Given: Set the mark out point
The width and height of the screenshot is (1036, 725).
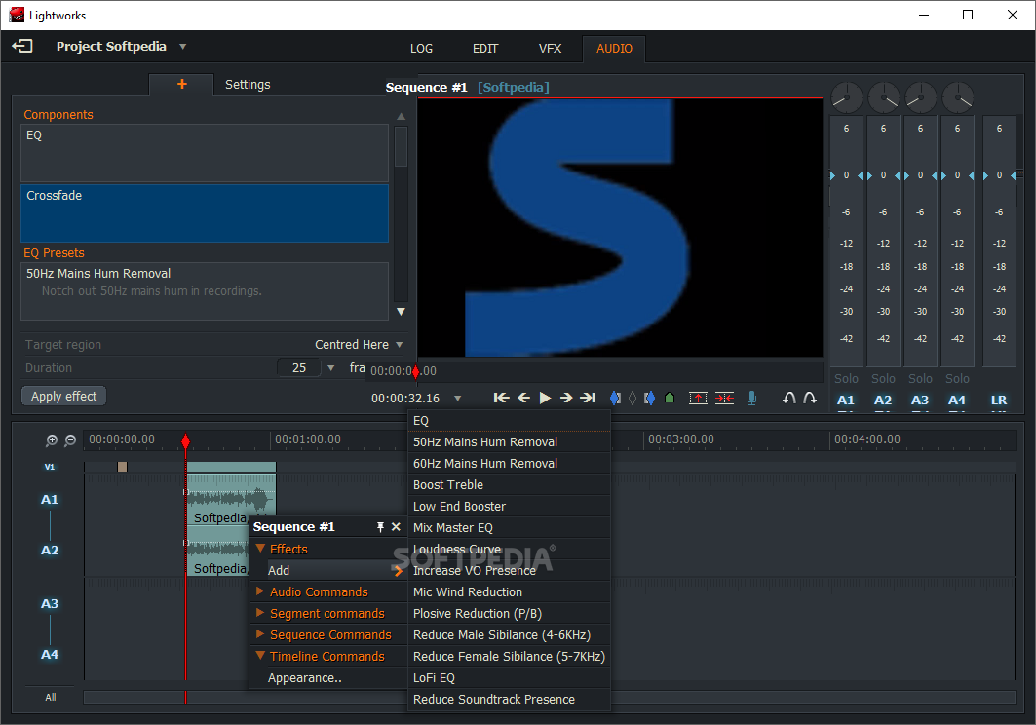Looking at the screenshot, I should (x=649, y=398).
